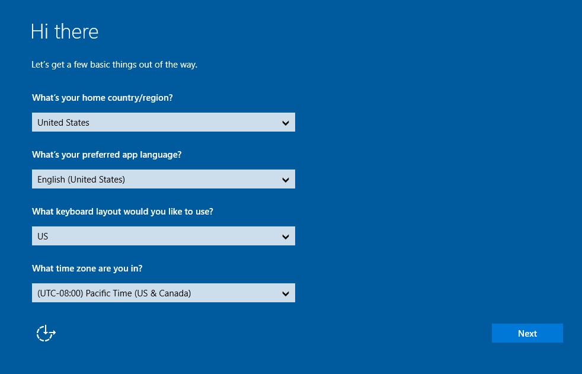Click the "What time zone are you in?" label
The height and width of the screenshot is (374, 582).
click(x=87, y=268)
